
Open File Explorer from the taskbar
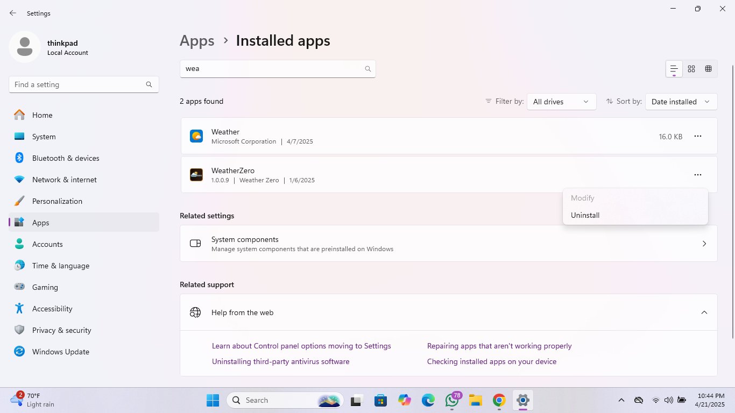tap(475, 400)
